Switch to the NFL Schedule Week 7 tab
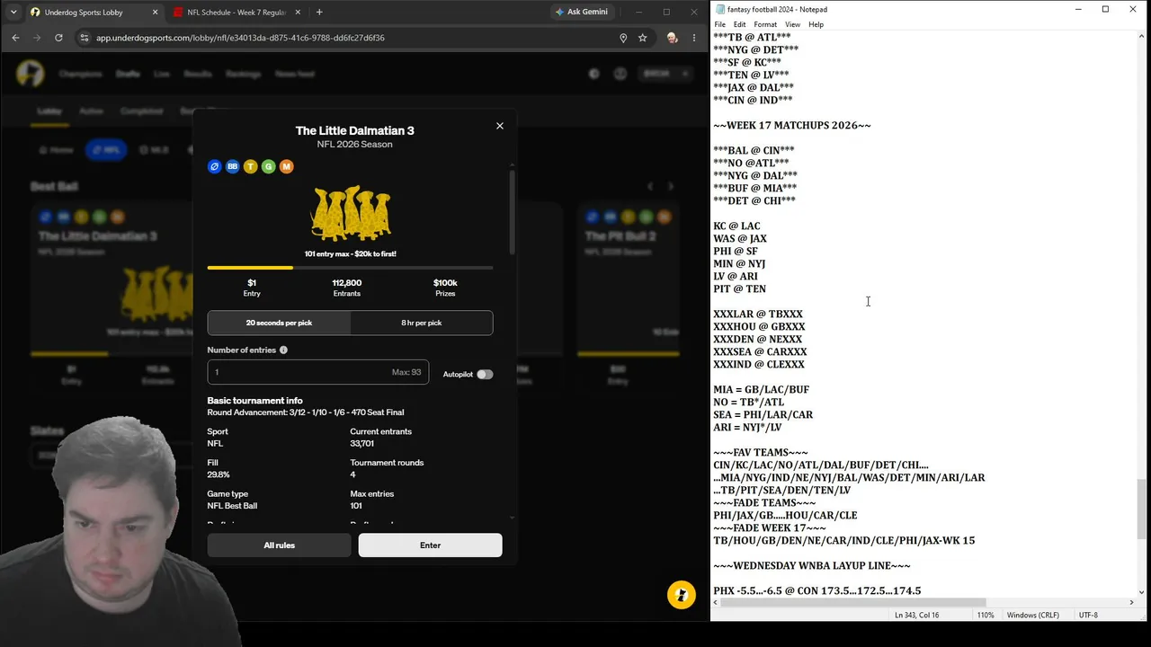 236,12
